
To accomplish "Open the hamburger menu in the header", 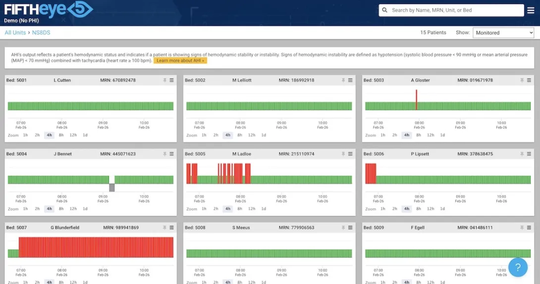I will [531, 10].
